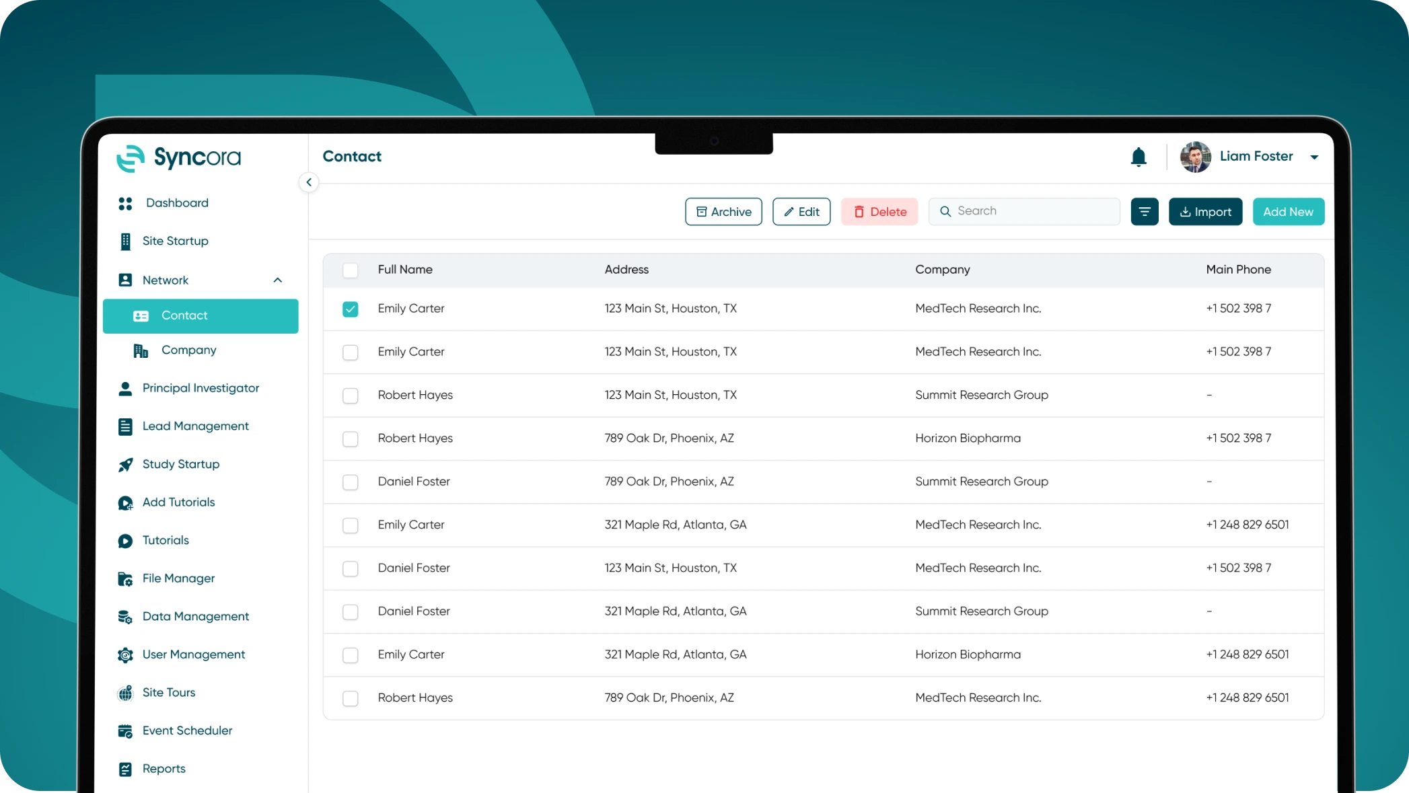Collapse the sidebar with arrow button
This screenshot has width=1409, height=793.
click(309, 182)
